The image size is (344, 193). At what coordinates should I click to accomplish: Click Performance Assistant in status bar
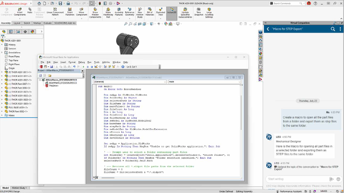[289, 191]
